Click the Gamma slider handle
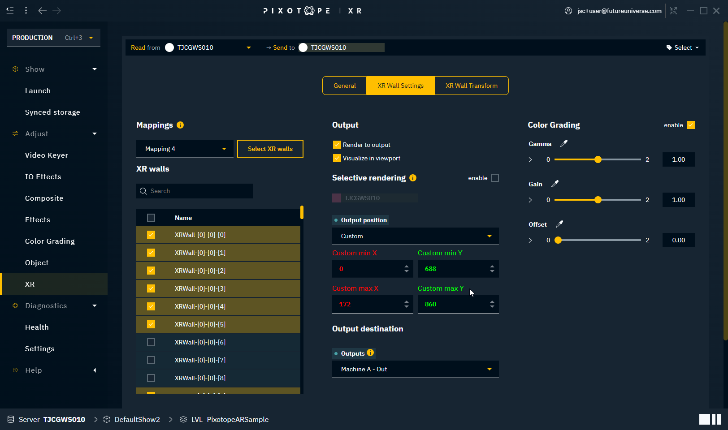The width and height of the screenshot is (728, 430). pyautogui.click(x=598, y=159)
